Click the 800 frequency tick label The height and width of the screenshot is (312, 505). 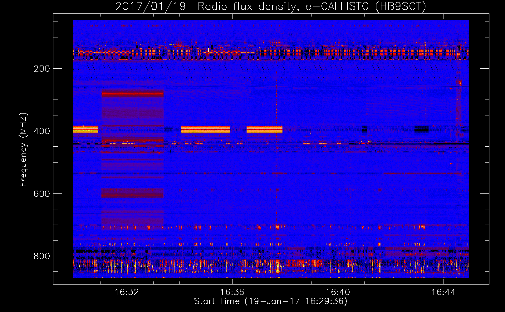pyautogui.click(x=42, y=256)
